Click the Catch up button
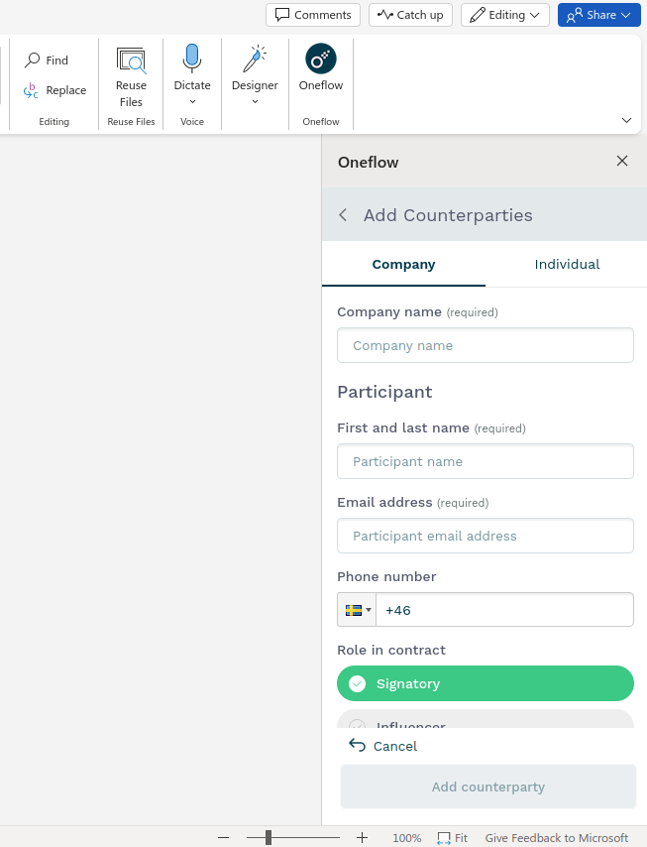This screenshot has height=847, width=647. pyautogui.click(x=410, y=15)
